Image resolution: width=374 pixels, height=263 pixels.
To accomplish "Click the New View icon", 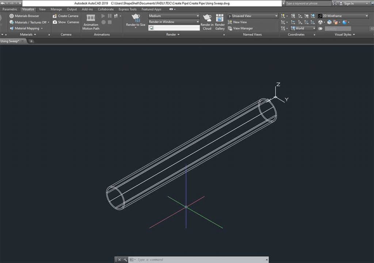I will 239,22.
